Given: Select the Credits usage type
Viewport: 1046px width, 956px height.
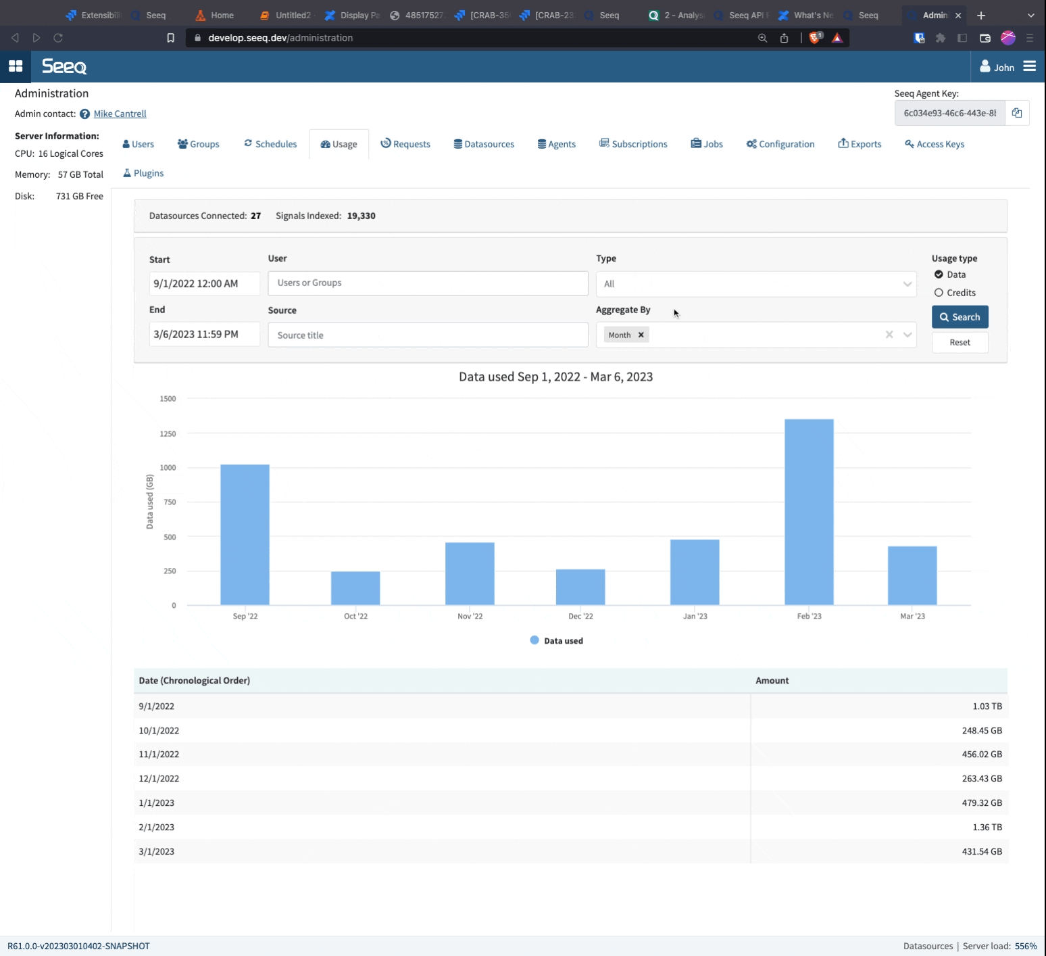Looking at the screenshot, I should (x=939, y=293).
